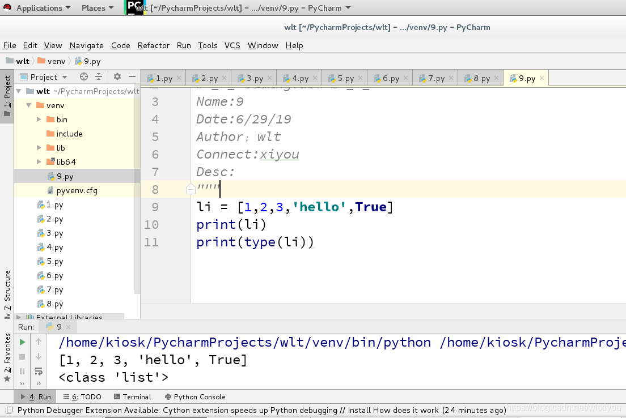
Task: Close the 9.py editor tab
Action: point(542,78)
